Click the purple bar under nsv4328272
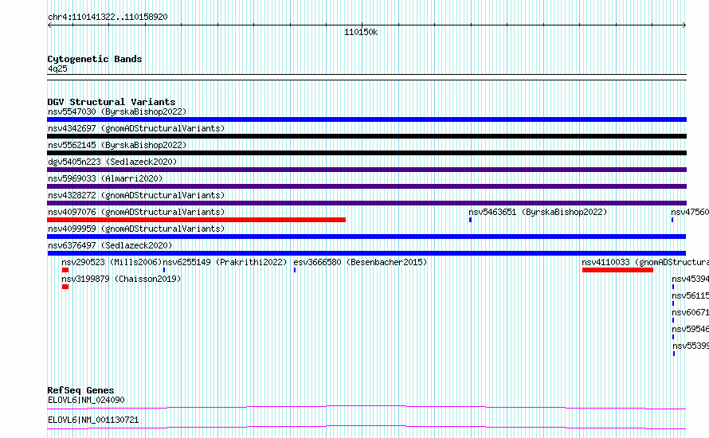Screen dimensions: 709x438 [366, 203]
